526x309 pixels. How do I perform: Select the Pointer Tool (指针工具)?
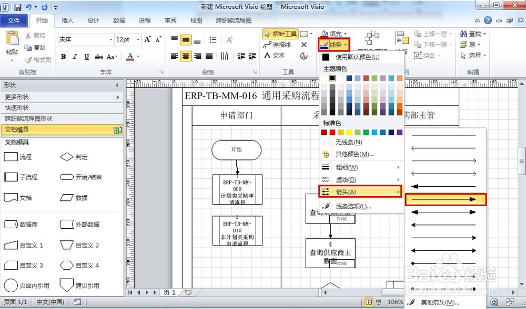point(280,34)
